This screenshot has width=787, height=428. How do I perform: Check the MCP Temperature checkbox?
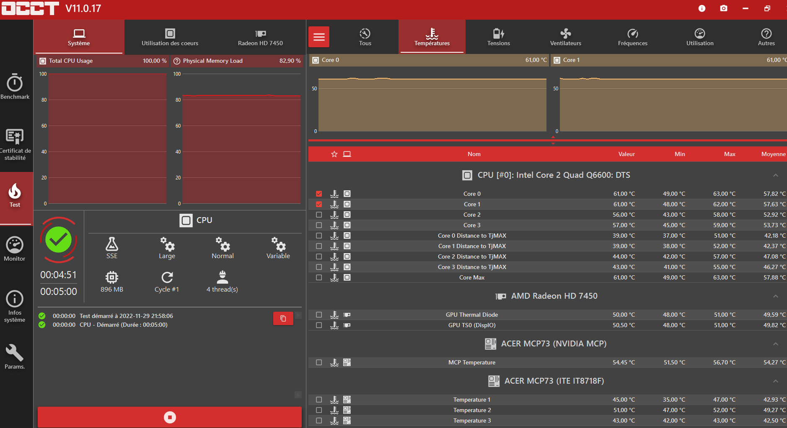coord(319,362)
